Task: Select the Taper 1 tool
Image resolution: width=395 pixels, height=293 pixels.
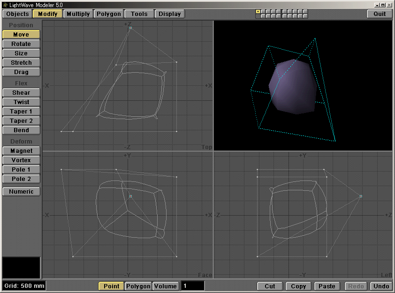Action: 21,111
